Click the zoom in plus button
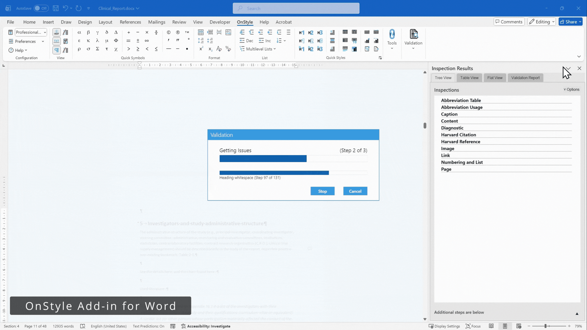Viewport: 587px width, 330px height. click(569, 326)
